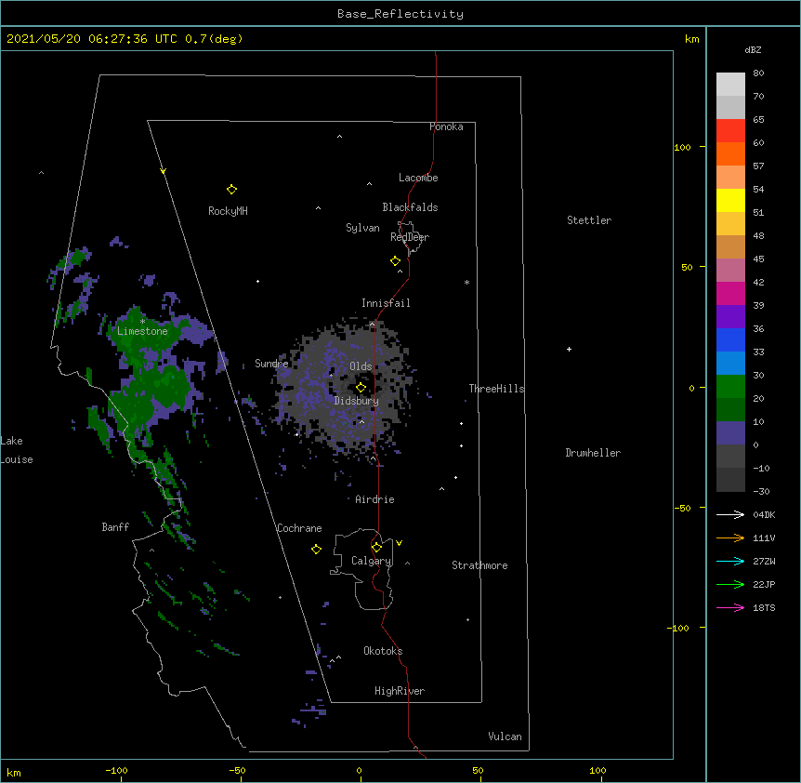
Task: Click the RockyMH label
Action: point(228,210)
